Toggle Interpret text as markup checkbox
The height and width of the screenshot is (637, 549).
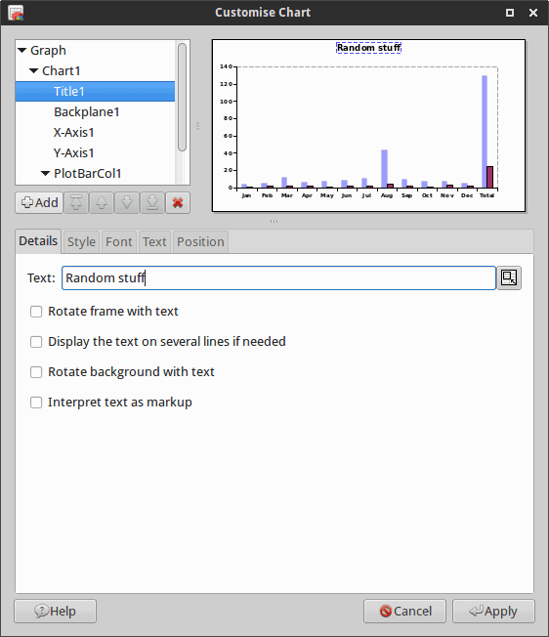[36, 403]
